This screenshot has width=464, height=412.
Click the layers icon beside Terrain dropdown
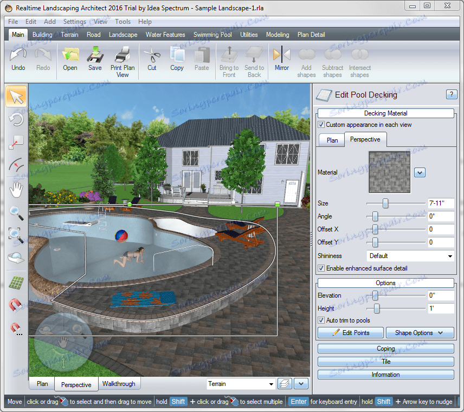(285, 384)
